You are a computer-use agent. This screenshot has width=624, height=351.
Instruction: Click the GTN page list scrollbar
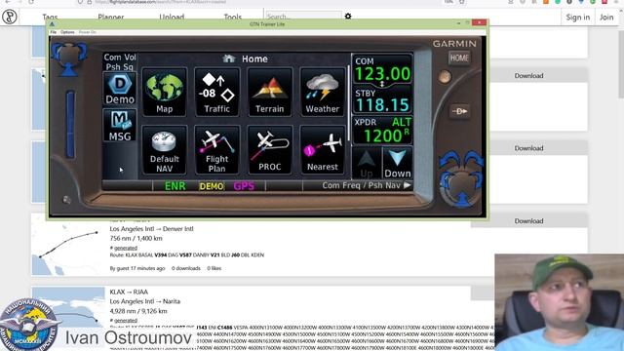tap(349, 102)
